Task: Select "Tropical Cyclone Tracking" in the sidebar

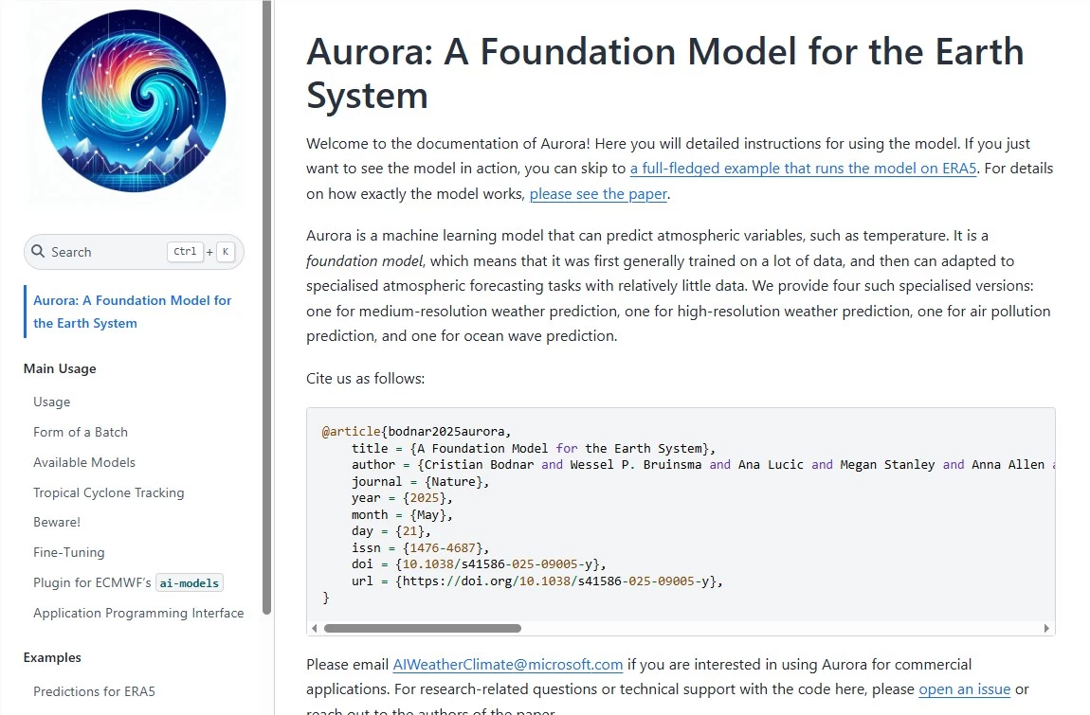Action: (x=109, y=492)
